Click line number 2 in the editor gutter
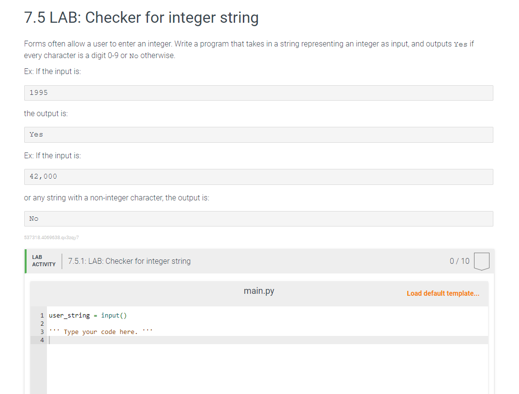 pos(42,323)
